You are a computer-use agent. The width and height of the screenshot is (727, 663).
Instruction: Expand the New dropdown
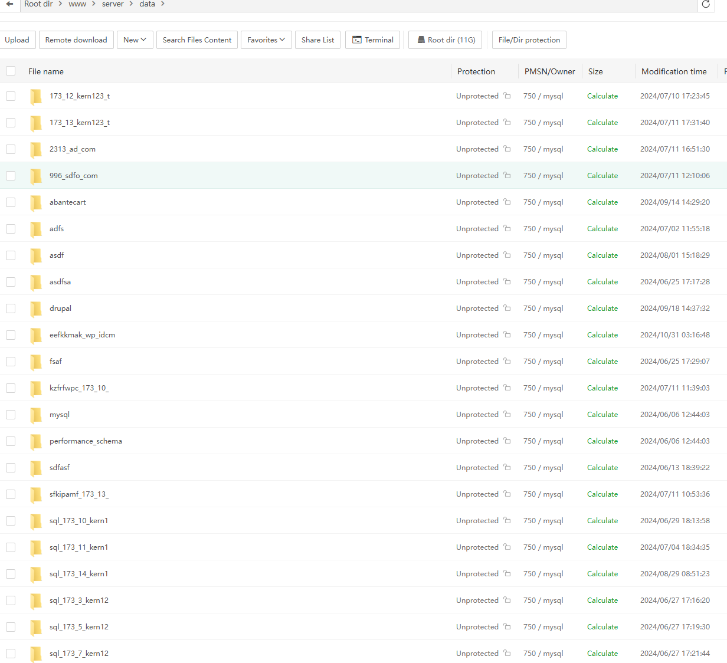click(135, 40)
